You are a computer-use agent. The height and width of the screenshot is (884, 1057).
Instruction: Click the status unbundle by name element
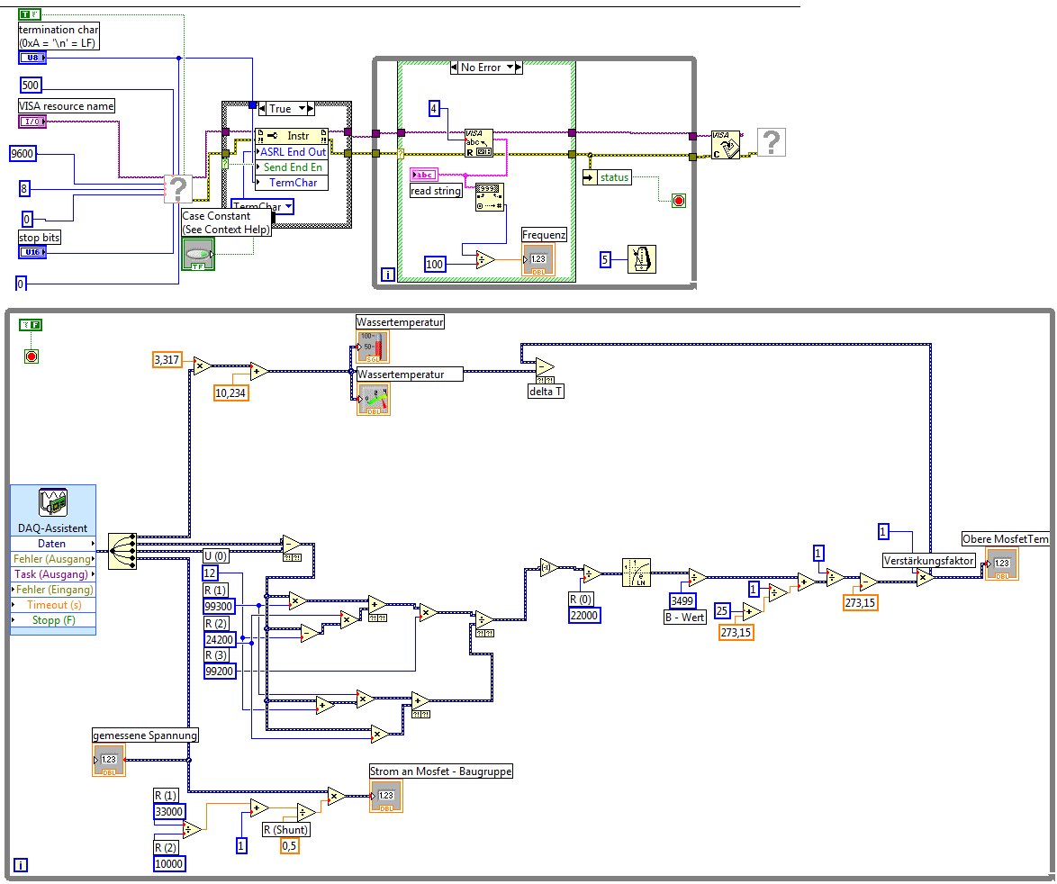[x=608, y=178]
